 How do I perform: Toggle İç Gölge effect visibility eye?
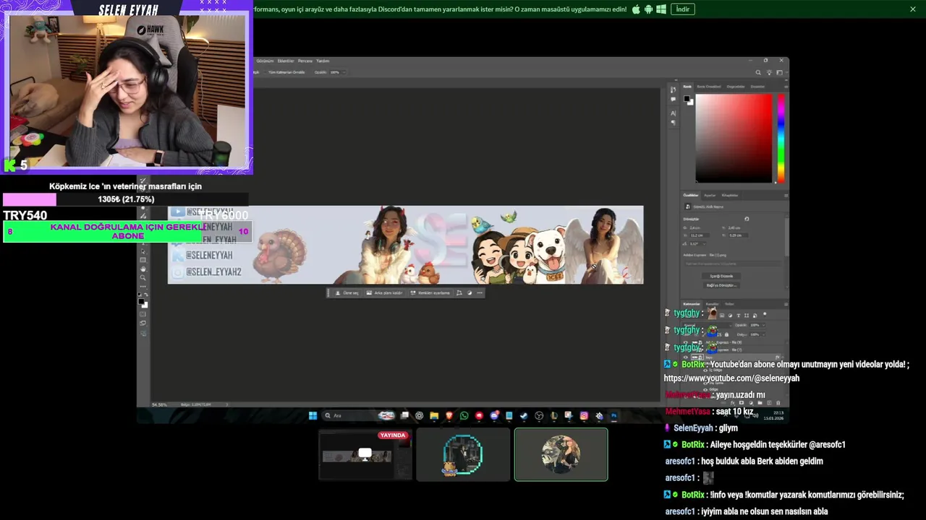[x=705, y=370]
